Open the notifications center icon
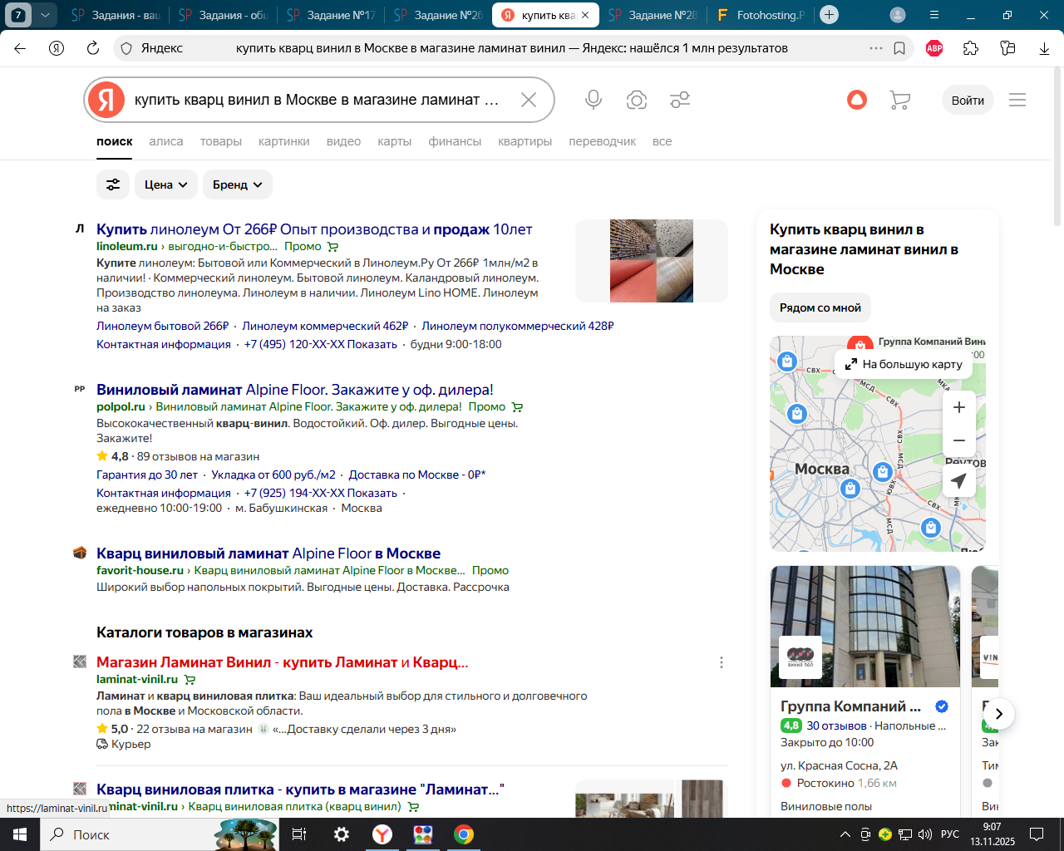The height and width of the screenshot is (851, 1064). click(1037, 834)
